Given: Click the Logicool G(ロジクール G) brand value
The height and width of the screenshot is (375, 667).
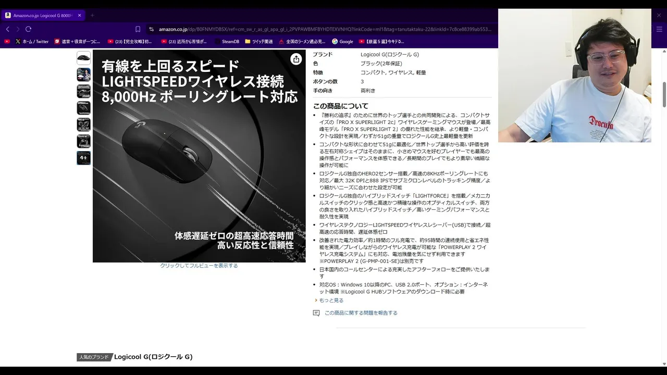Looking at the screenshot, I should click(390, 55).
